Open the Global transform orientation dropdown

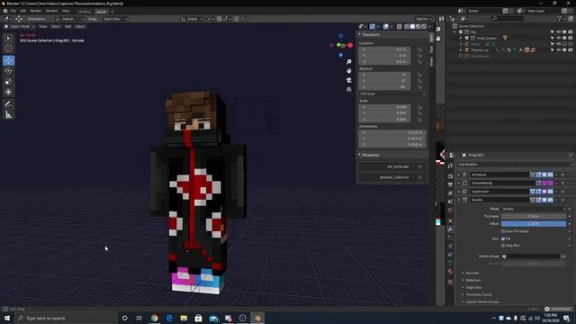[x=192, y=19]
